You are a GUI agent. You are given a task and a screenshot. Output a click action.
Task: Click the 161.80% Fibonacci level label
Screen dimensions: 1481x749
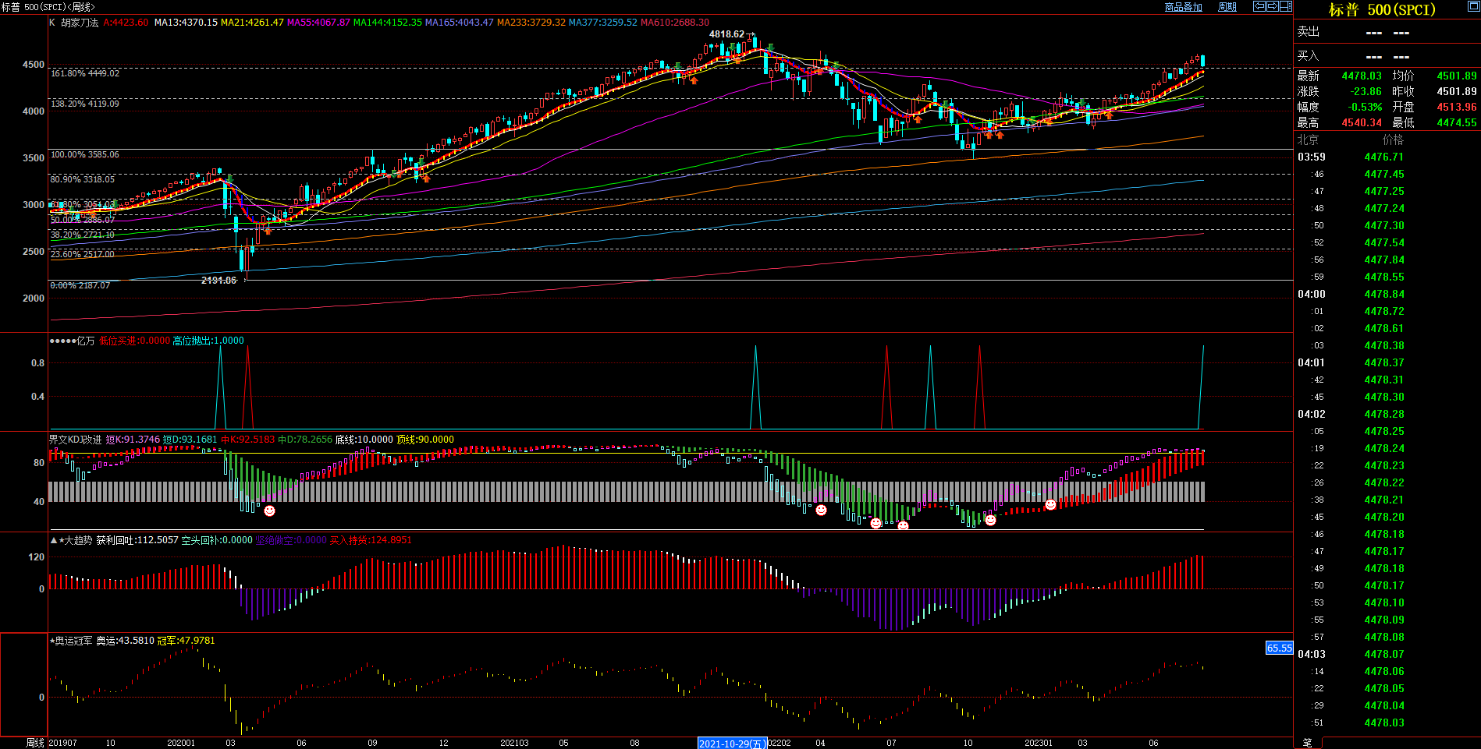[x=85, y=73]
